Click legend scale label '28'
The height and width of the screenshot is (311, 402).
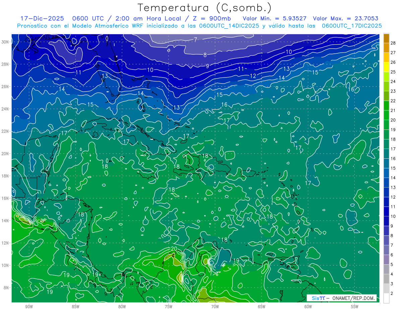[x=393, y=43]
